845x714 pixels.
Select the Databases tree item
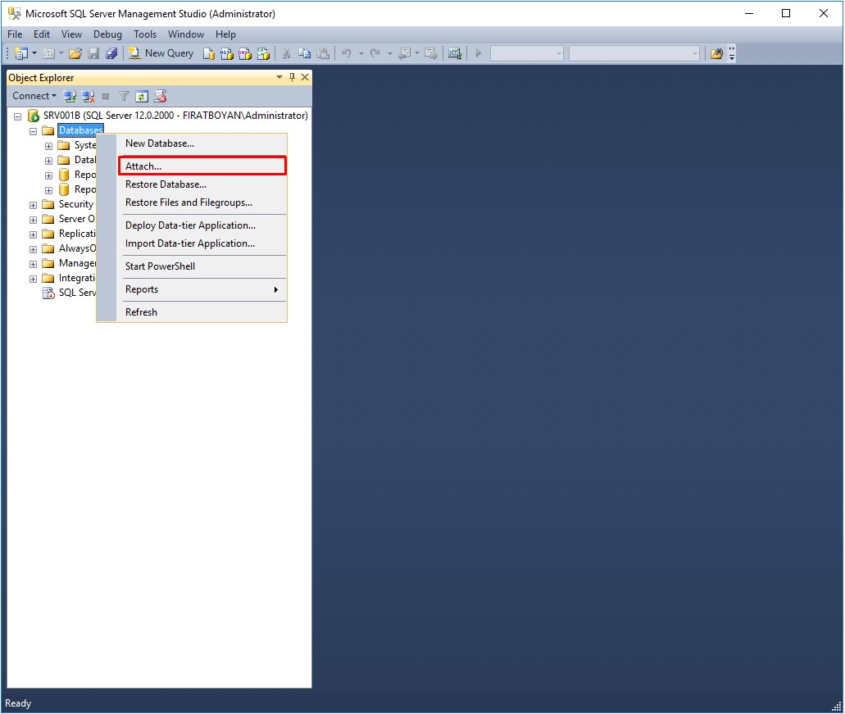click(80, 130)
